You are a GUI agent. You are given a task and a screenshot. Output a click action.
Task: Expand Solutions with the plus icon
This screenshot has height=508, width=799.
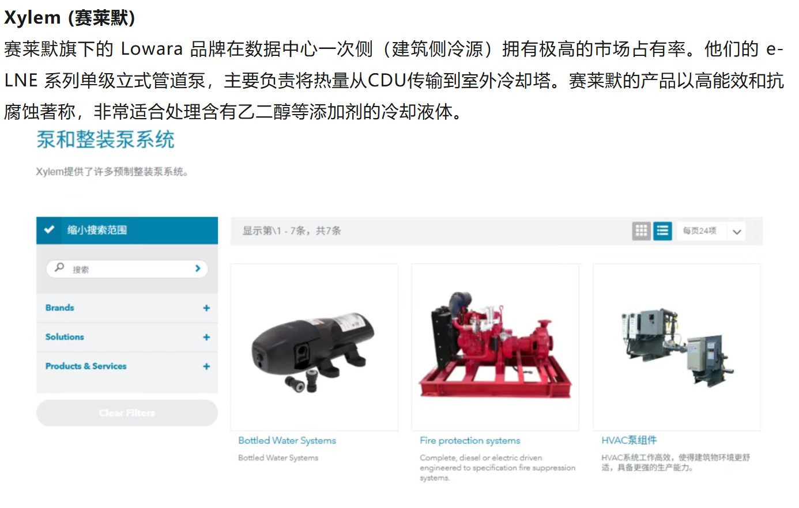click(206, 338)
